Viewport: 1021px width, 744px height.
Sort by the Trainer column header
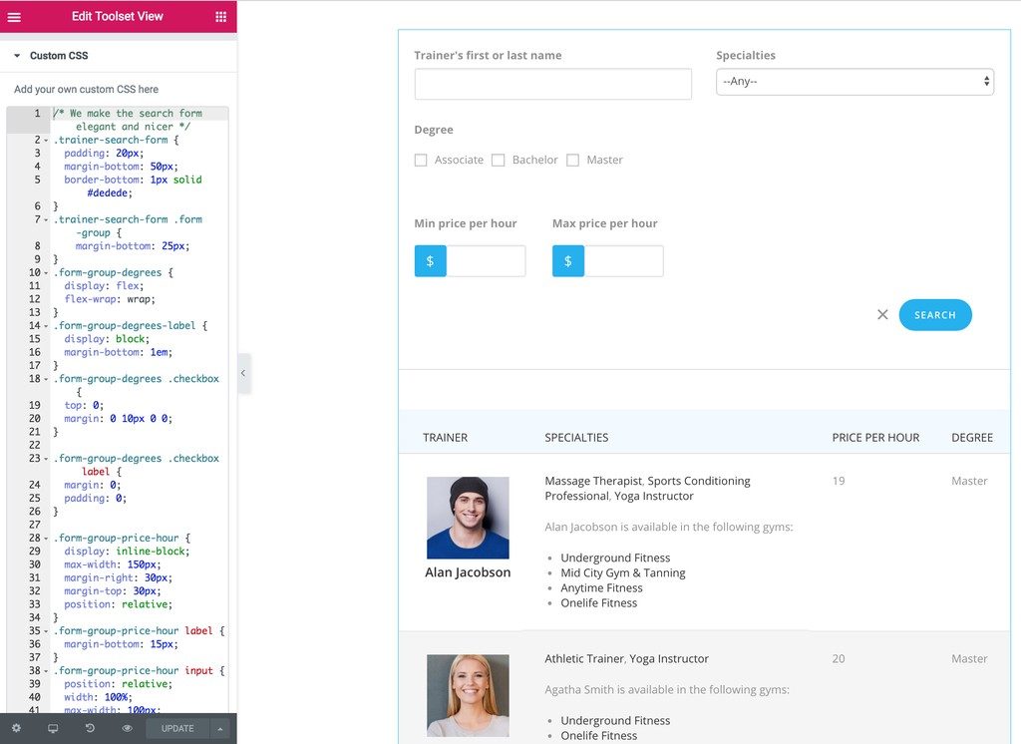point(445,438)
